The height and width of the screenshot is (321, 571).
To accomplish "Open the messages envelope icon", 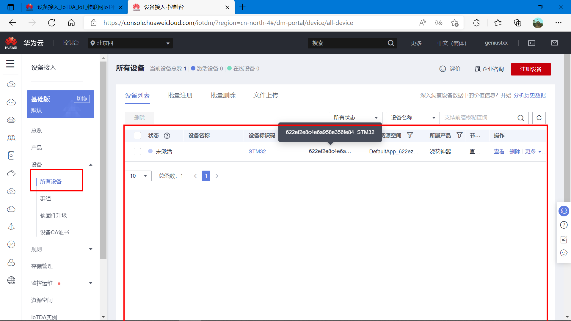I will (x=554, y=43).
